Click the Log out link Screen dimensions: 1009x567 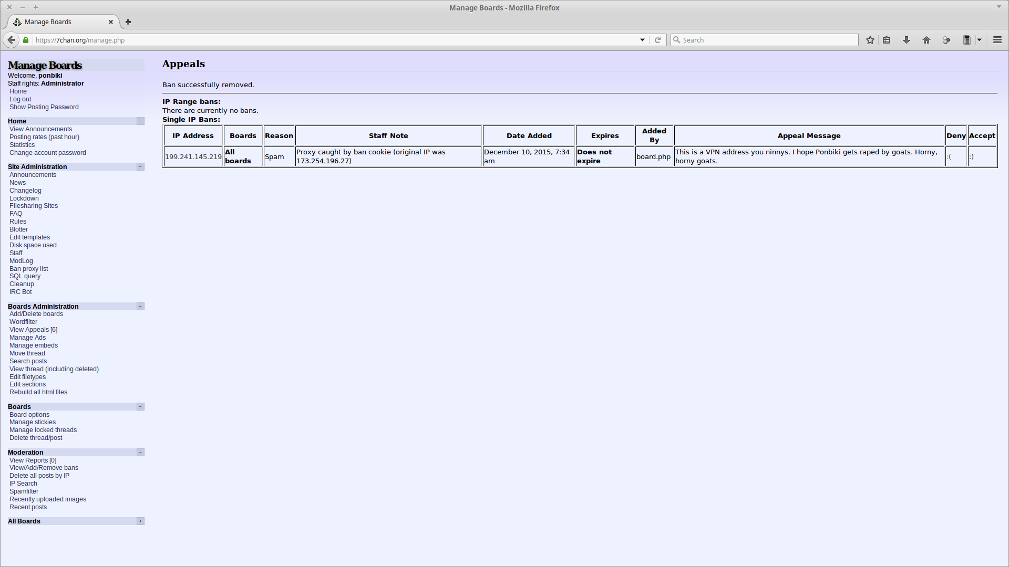(20, 99)
